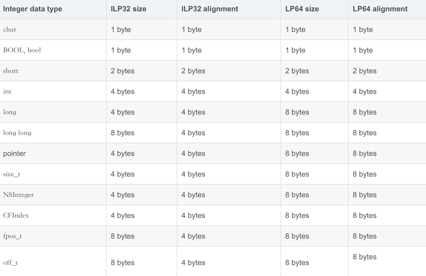Image resolution: width=426 pixels, height=276 pixels.
Task: Select the off_t row label
Action: tap(11, 263)
